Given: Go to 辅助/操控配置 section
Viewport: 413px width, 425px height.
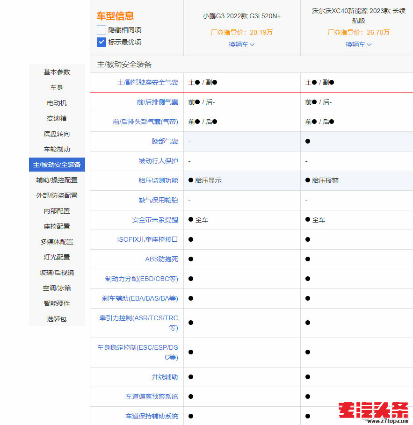Looking at the screenshot, I should click(57, 180).
